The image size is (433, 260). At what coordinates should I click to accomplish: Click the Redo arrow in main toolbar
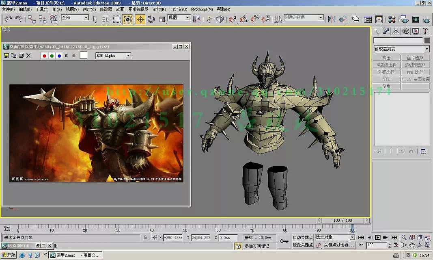[x=19, y=19]
